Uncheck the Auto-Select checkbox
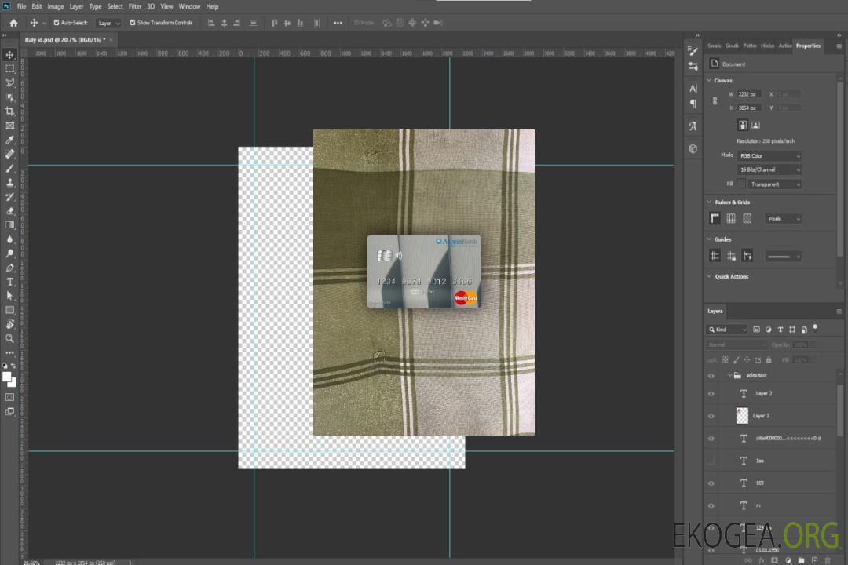The height and width of the screenshot is (565, 848). point(57,23)
